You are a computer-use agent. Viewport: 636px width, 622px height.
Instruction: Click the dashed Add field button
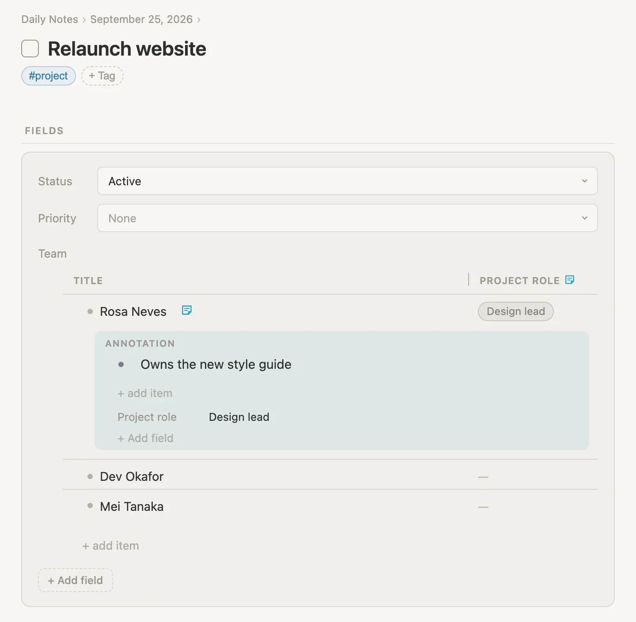[x=76, y=580]
